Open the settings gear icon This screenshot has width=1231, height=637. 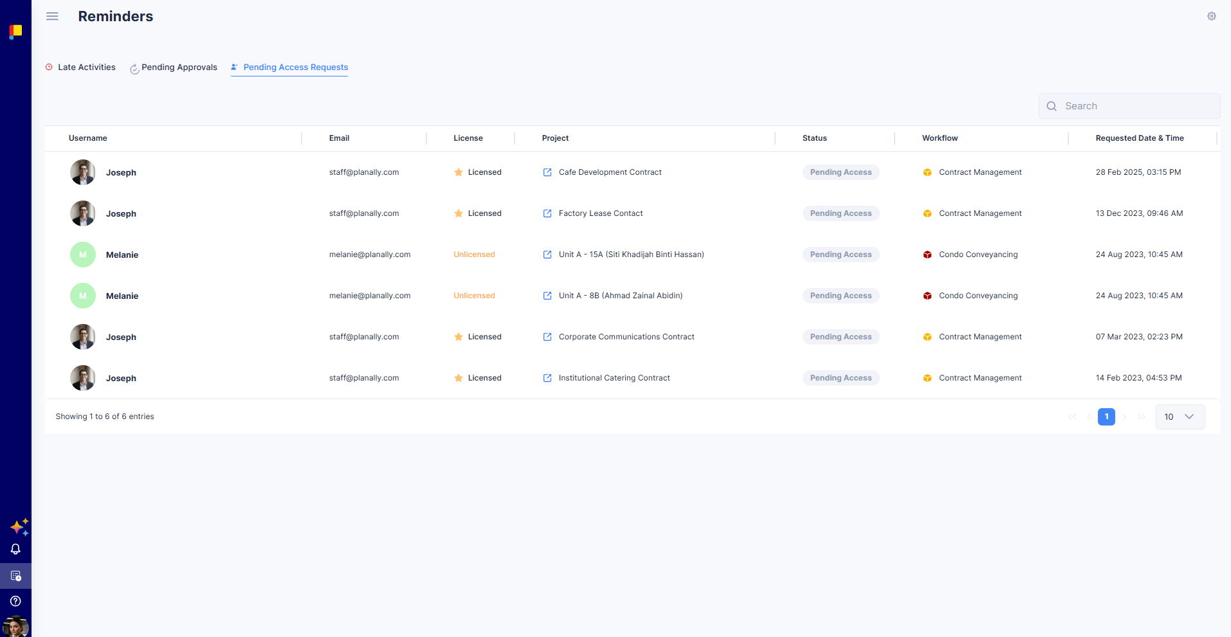[x=1212, y=16]
